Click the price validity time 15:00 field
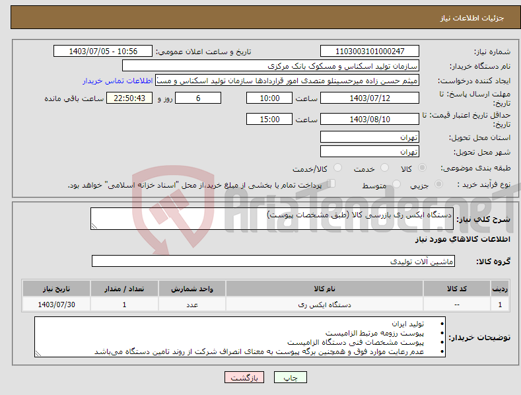The width and height of the screenshot is (521, 395). 269,119
